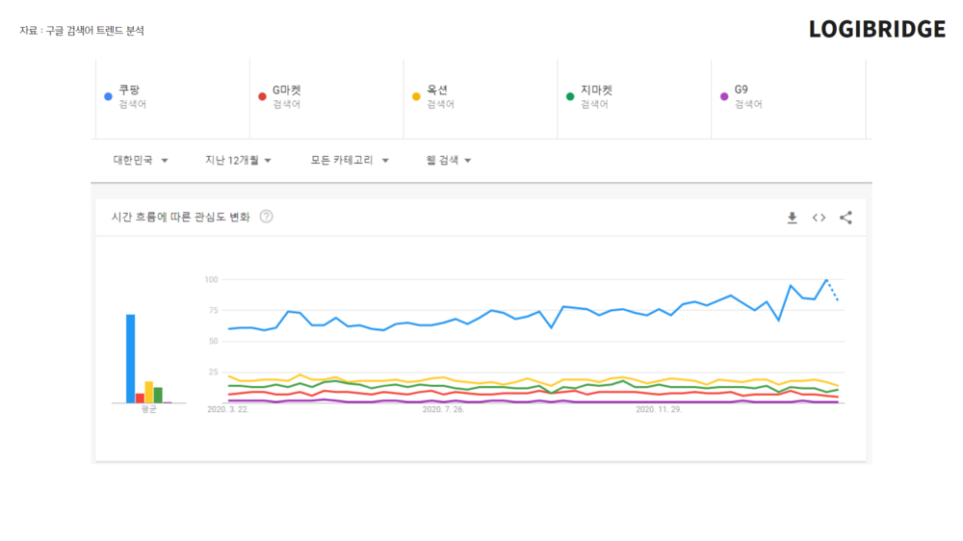Select the G마켓 search term
Image resolution: width=963 pixels, height=541 pixels.
click(287, 90)
